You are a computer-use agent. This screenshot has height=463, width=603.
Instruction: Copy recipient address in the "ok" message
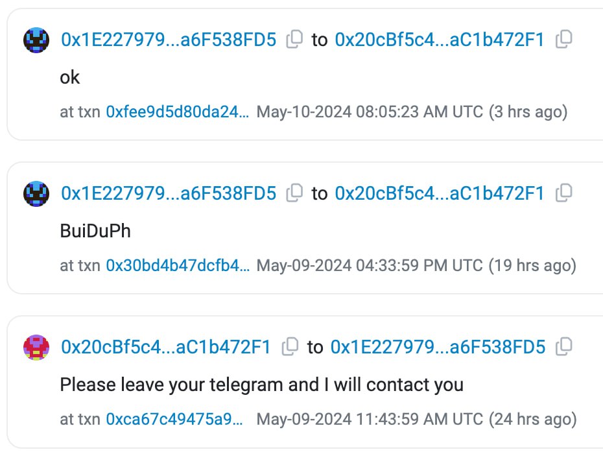click(x=564, y=40)
